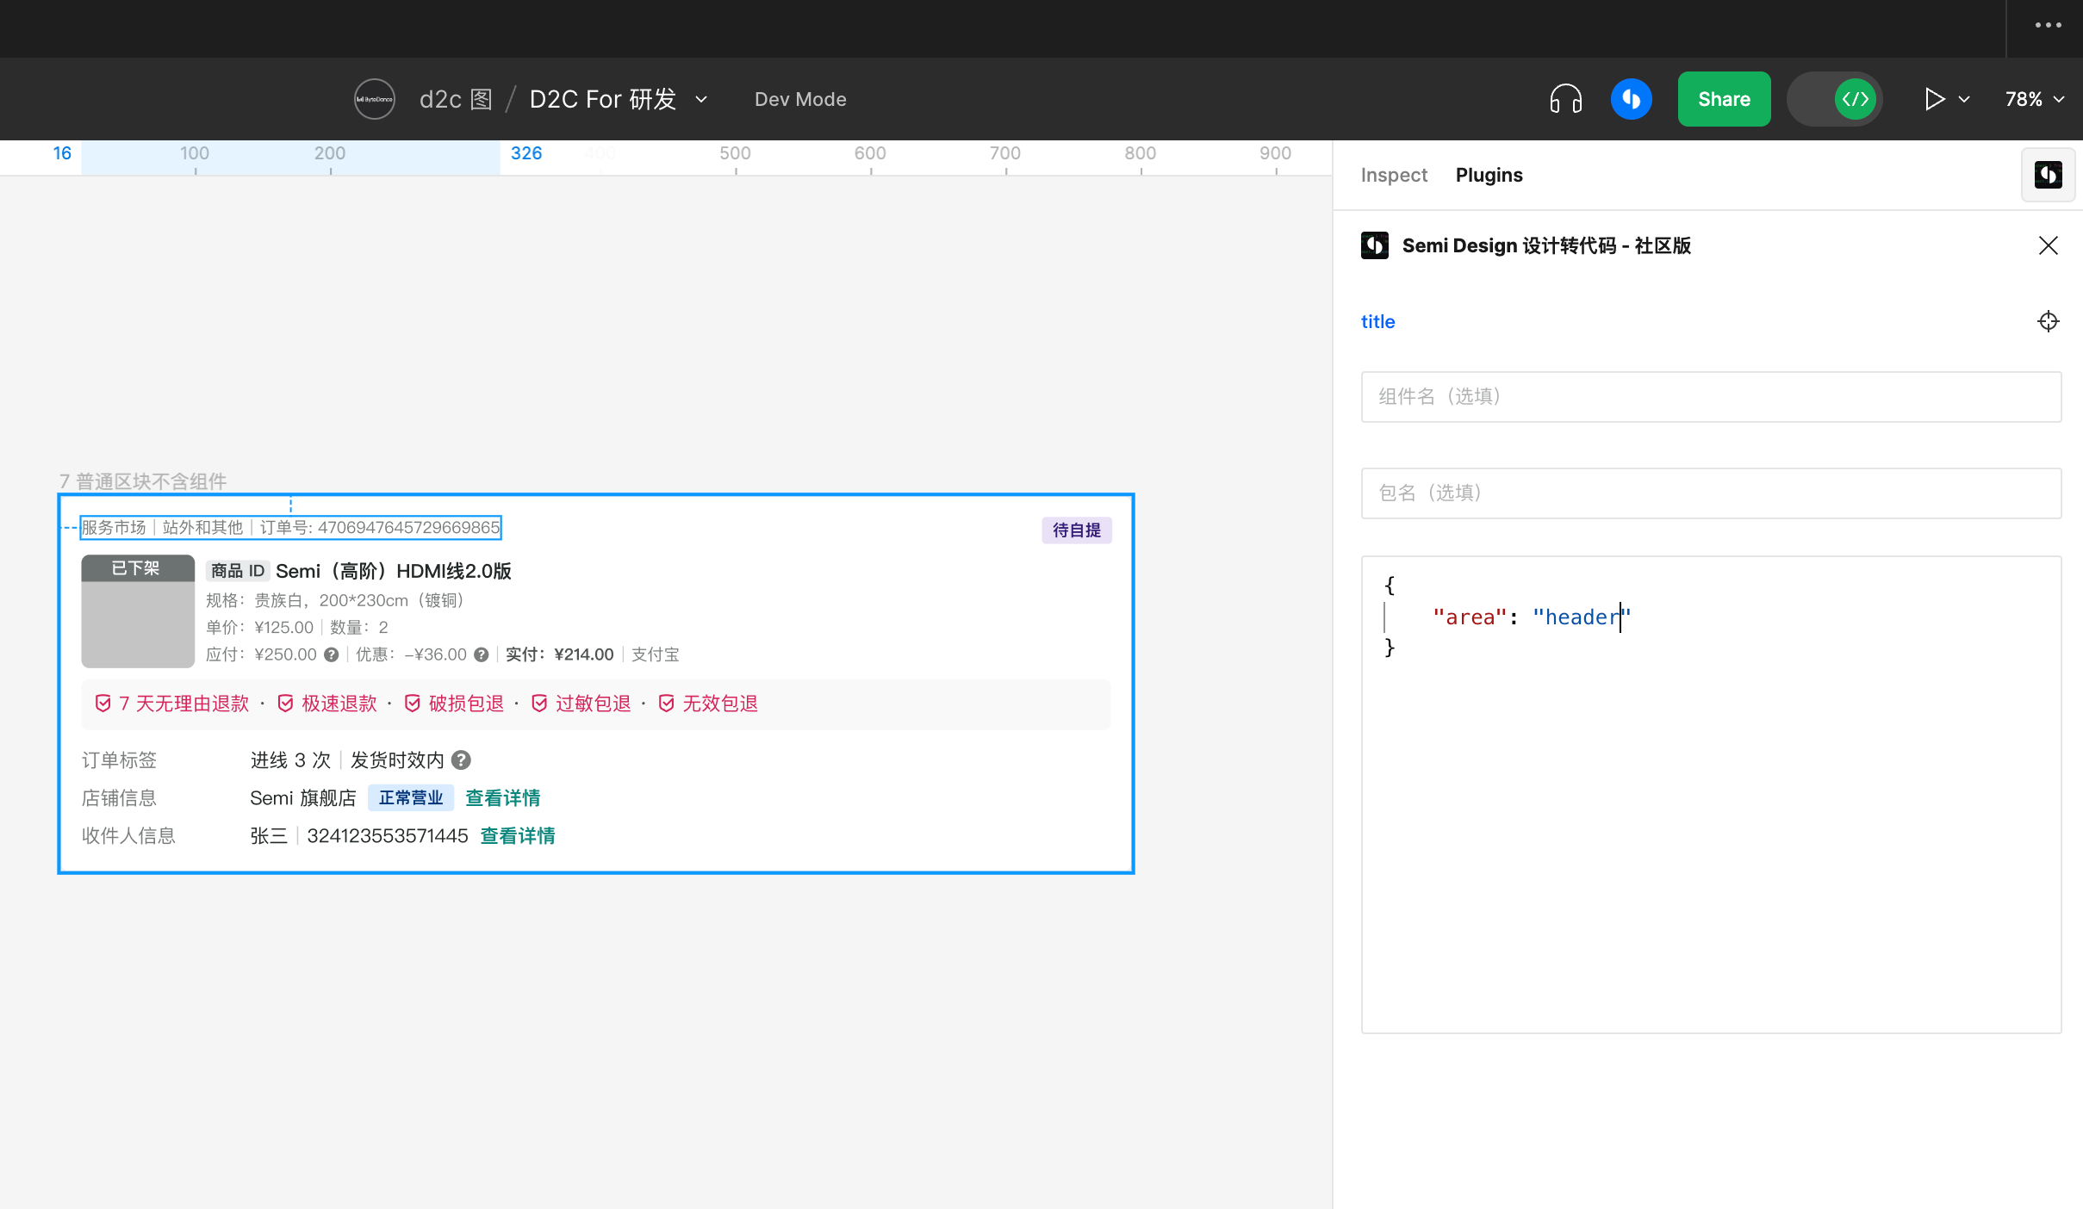Click the help icon next to 发货时效内
Screen dimensions: 2083x1209
pyautogui.click(x=462, y=760)
